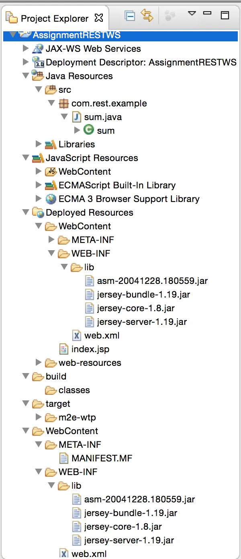Click the com.rest.example package icon

point(63,103)
